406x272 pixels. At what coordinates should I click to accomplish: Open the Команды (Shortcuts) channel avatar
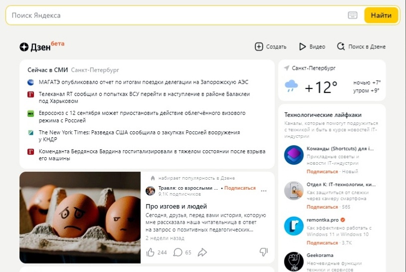pos(294,155)
